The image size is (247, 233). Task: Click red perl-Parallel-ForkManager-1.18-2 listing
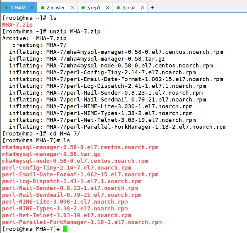click(82, 222)
